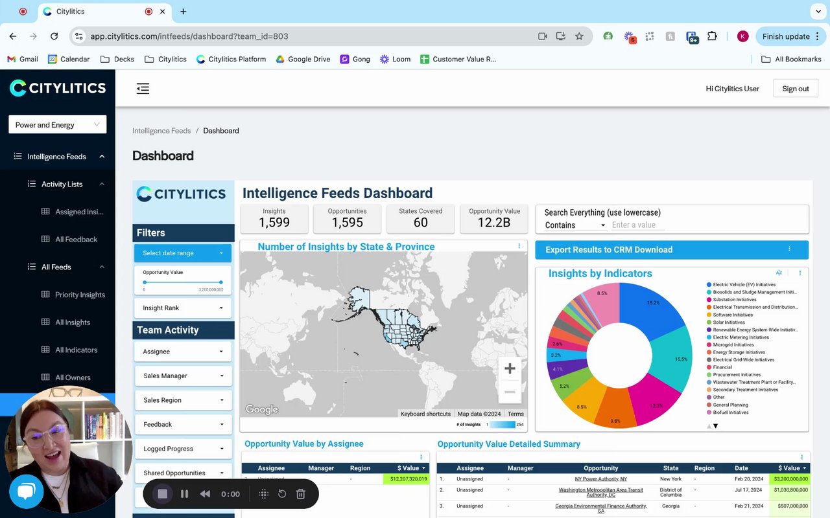This screenshot has width=830, height=518.
Task: Delete the recording with the trash icon
Action: (x=301, y=494)
